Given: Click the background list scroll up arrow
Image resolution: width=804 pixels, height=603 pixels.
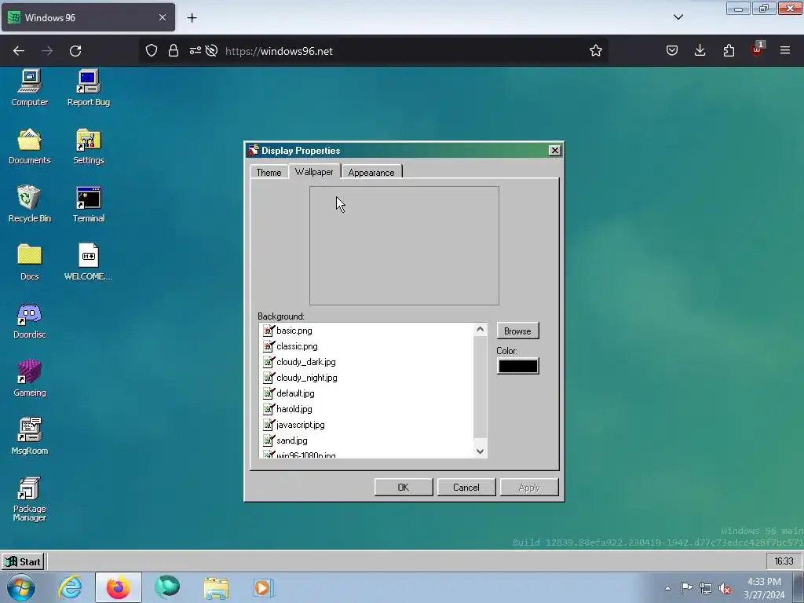Looking at the screenshot, I should [x=480, y=330].
